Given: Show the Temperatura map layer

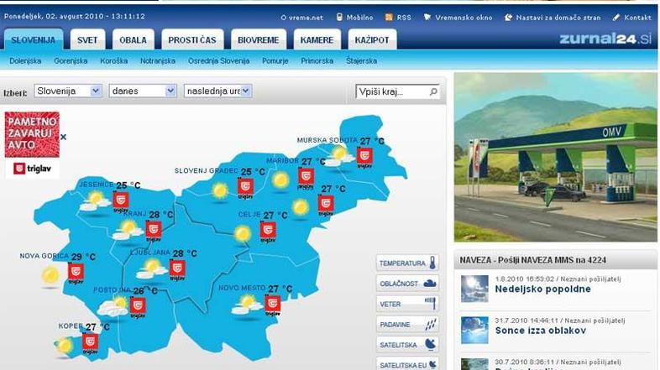Looking at the screenshot, I should [407, 263].
